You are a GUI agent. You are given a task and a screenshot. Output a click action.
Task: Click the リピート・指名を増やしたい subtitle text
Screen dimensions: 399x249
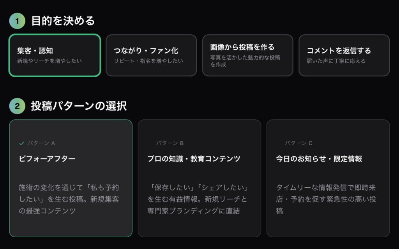pos(148,61)
